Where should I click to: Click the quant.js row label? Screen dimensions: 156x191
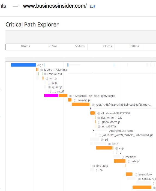point(57,87)
